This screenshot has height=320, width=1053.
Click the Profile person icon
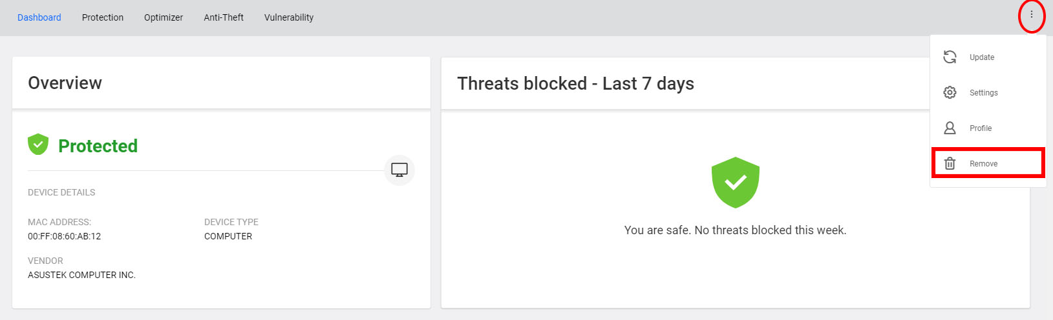click(950, 128)
